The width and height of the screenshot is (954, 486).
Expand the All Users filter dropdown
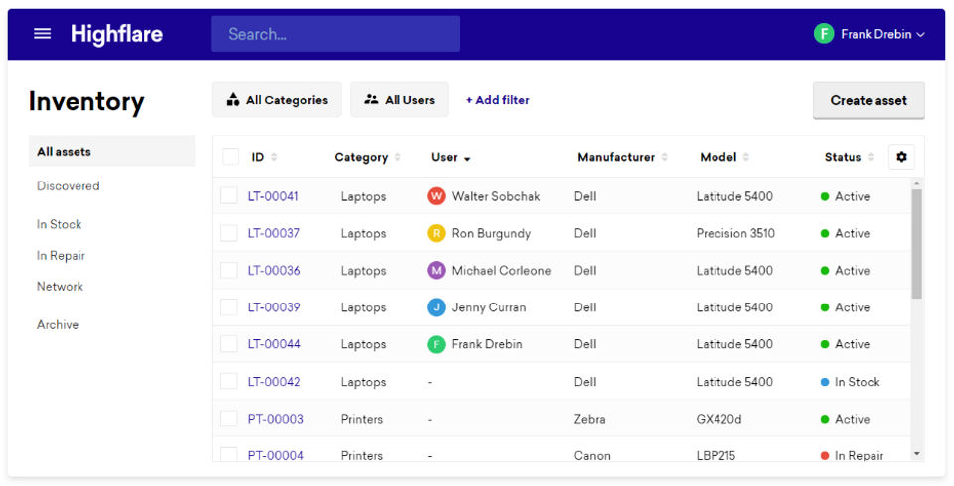(x=399, y=100)
